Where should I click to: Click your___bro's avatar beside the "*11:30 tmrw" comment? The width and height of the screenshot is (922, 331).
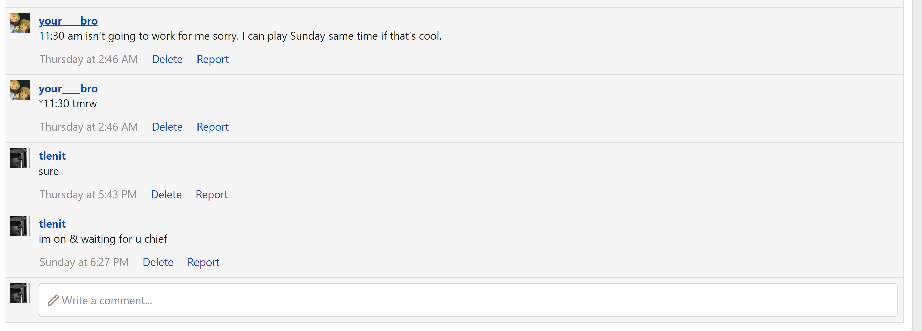[x=20, y=90]
